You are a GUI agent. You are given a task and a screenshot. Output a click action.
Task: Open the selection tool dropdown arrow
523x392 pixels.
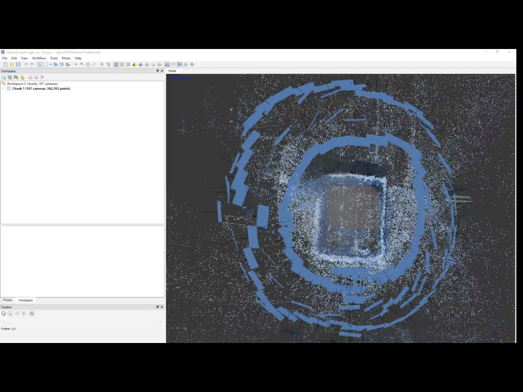pyautogui.click(x=51, y=64)
